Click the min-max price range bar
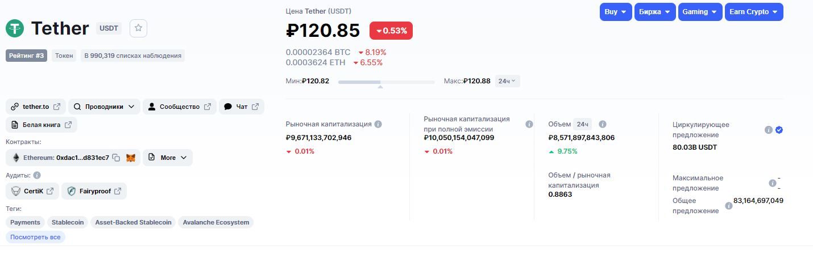The height and width of the screenshot is (254, 813). tap(386, 82)
